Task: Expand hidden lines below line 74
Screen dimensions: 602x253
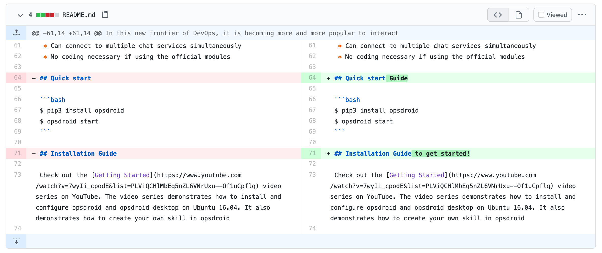Action: tap(16, 241)
